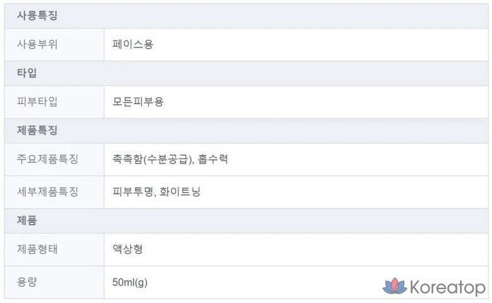
Task: Select the 세부제품특징 row label
Action: (47, 192)
